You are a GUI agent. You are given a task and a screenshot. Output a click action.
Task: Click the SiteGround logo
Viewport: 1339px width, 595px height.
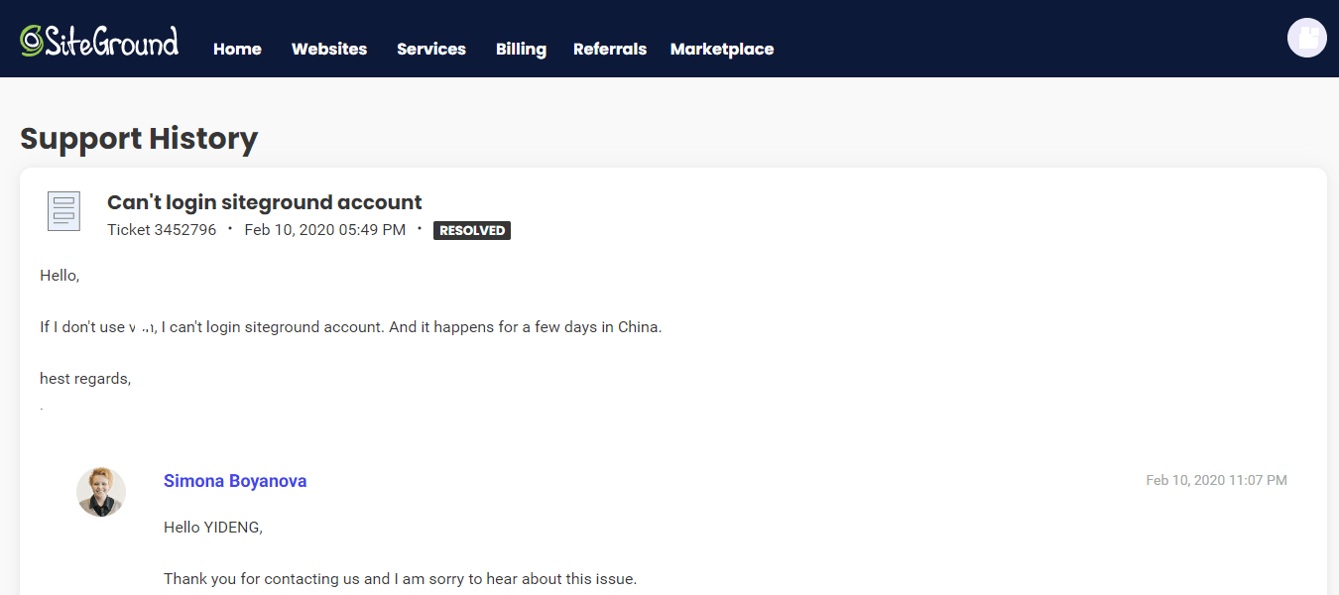99,41
